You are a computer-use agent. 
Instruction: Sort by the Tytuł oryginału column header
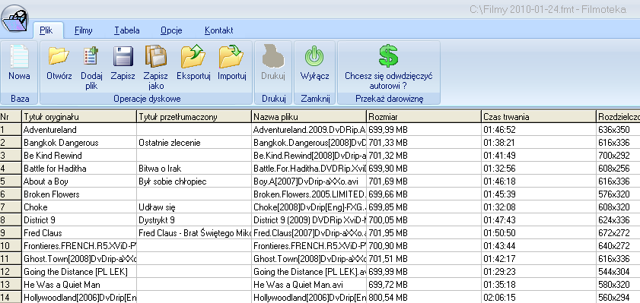(x=79, y=117)
